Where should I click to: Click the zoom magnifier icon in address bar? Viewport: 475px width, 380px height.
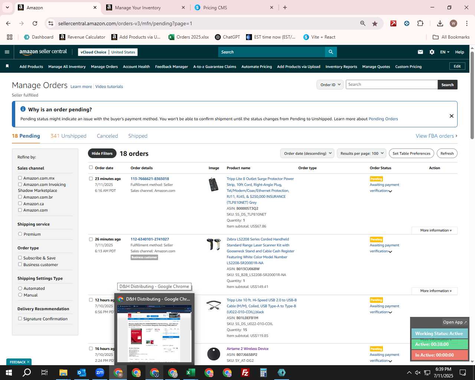click(363, 23)
